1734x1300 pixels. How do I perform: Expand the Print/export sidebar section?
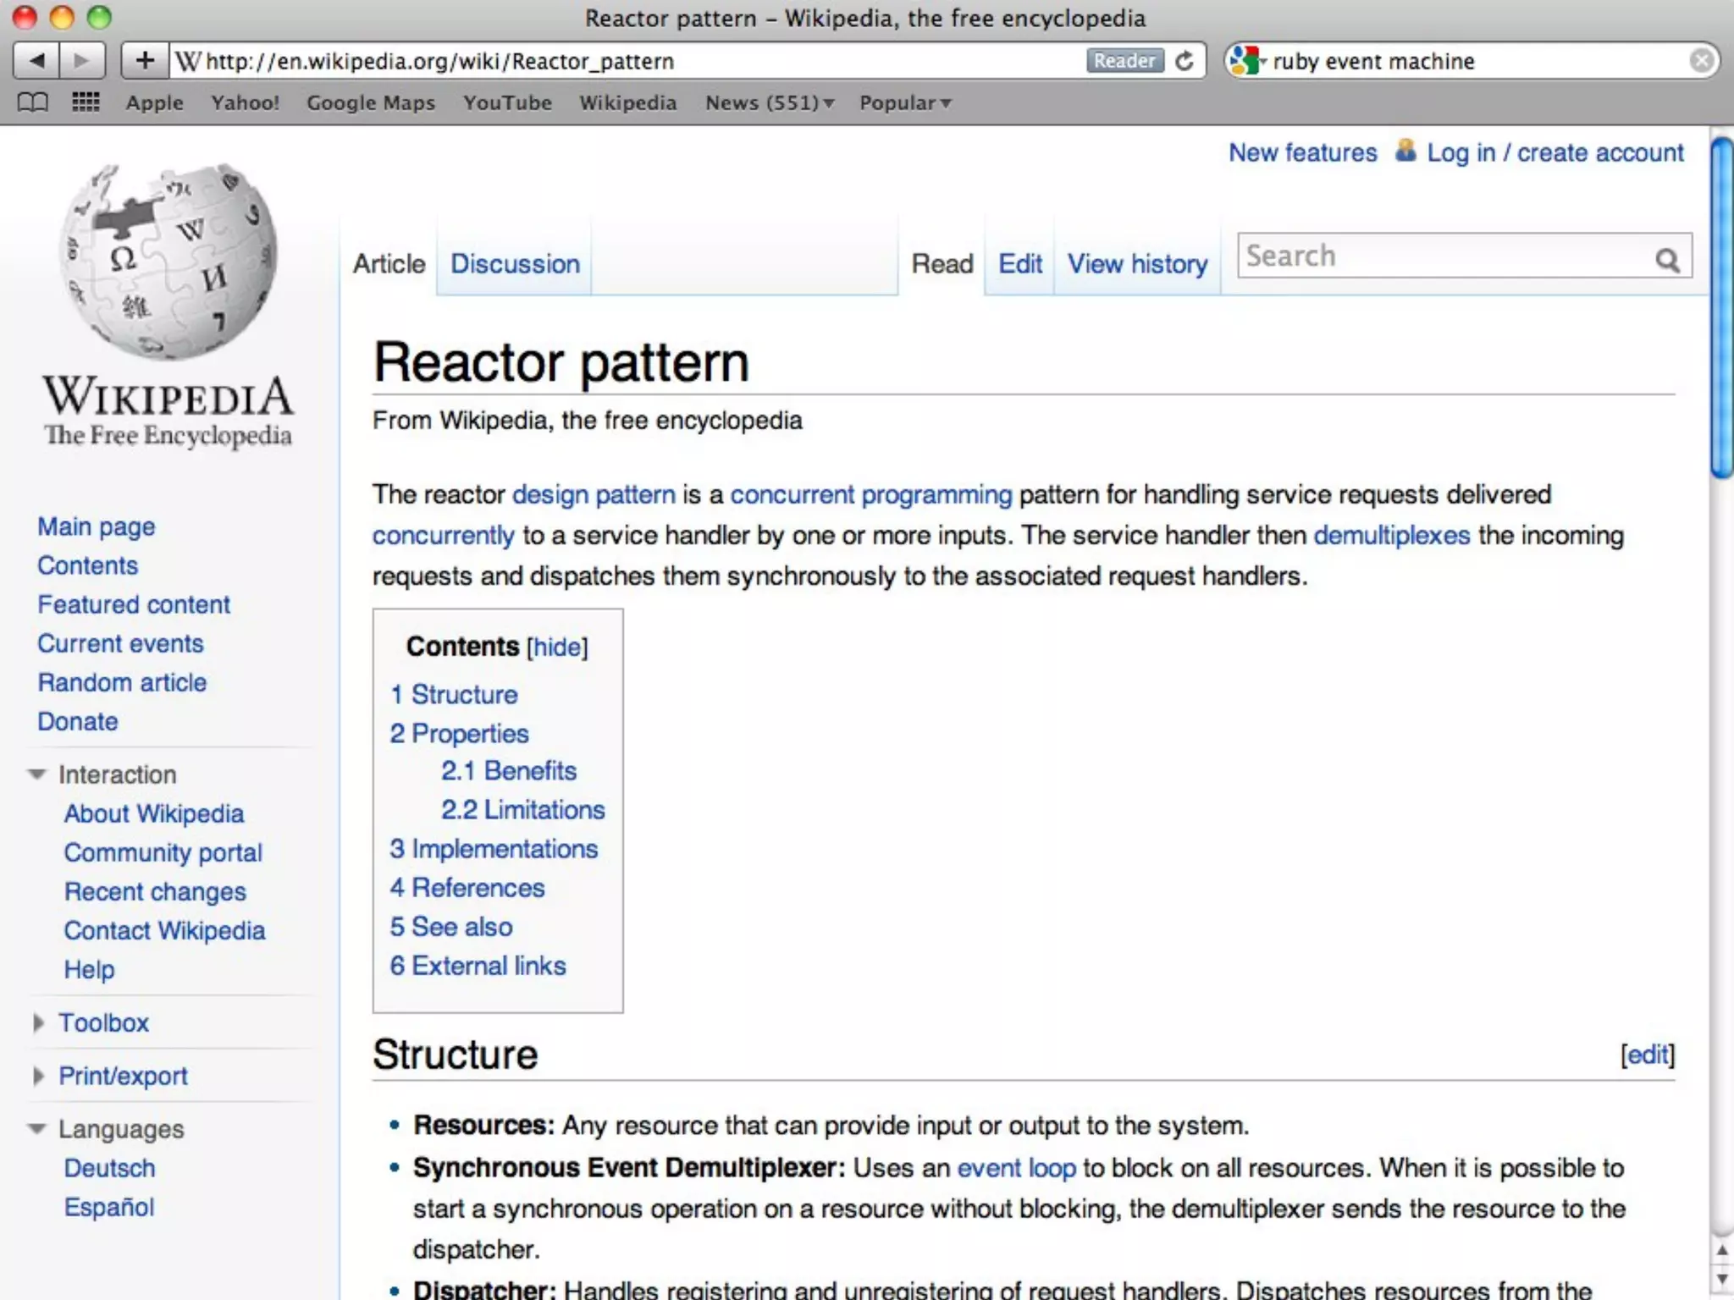click(38, 1076)
